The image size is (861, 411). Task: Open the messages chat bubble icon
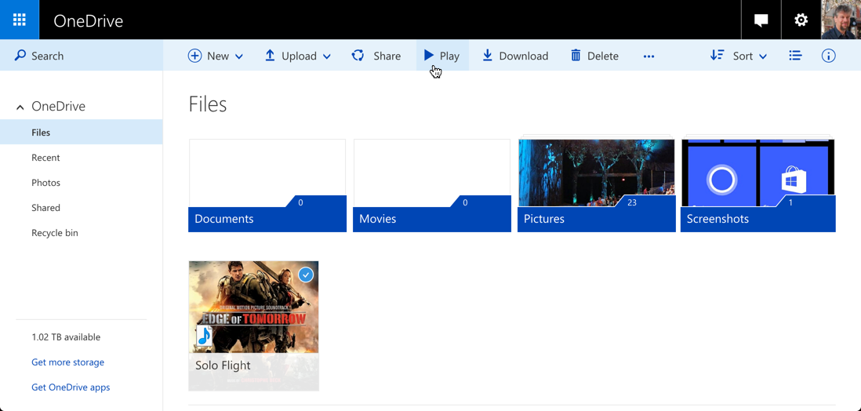(x=761, y=20)
